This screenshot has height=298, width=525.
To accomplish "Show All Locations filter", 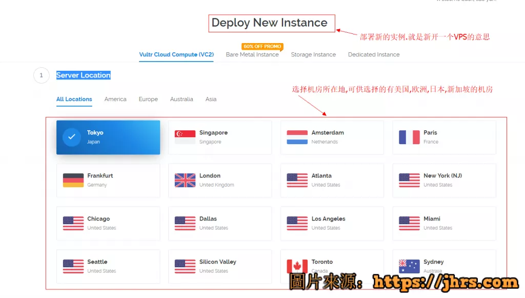I will pyautogui.click(x=74, y=99).
